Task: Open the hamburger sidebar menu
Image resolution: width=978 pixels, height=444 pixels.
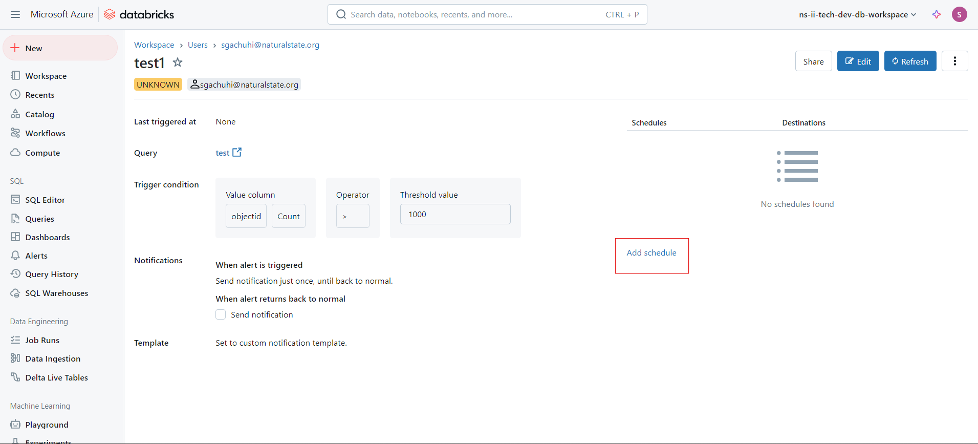Action: 15,14
